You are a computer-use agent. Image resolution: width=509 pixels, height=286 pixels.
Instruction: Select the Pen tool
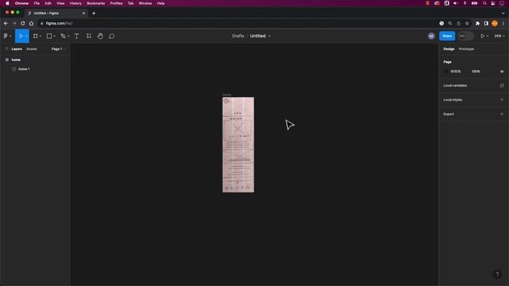pyautogui.click(x=63, y=36)
